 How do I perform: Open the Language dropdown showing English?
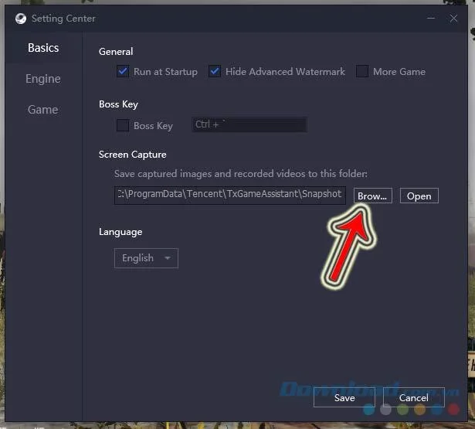pos(146,258)
